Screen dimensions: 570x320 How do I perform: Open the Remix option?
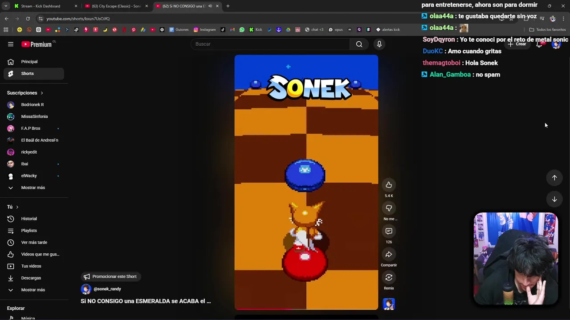coord(389,277)
